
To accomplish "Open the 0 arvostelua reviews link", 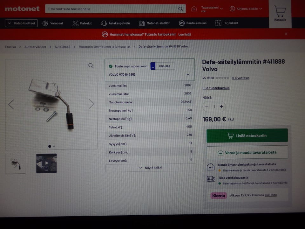I will (241, 78).
